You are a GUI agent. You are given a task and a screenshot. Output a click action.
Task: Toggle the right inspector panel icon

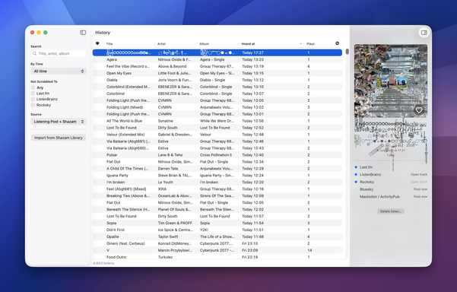[x=424, y=33]
